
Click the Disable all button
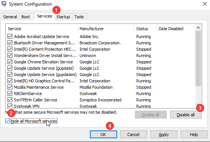click(186, 115)
